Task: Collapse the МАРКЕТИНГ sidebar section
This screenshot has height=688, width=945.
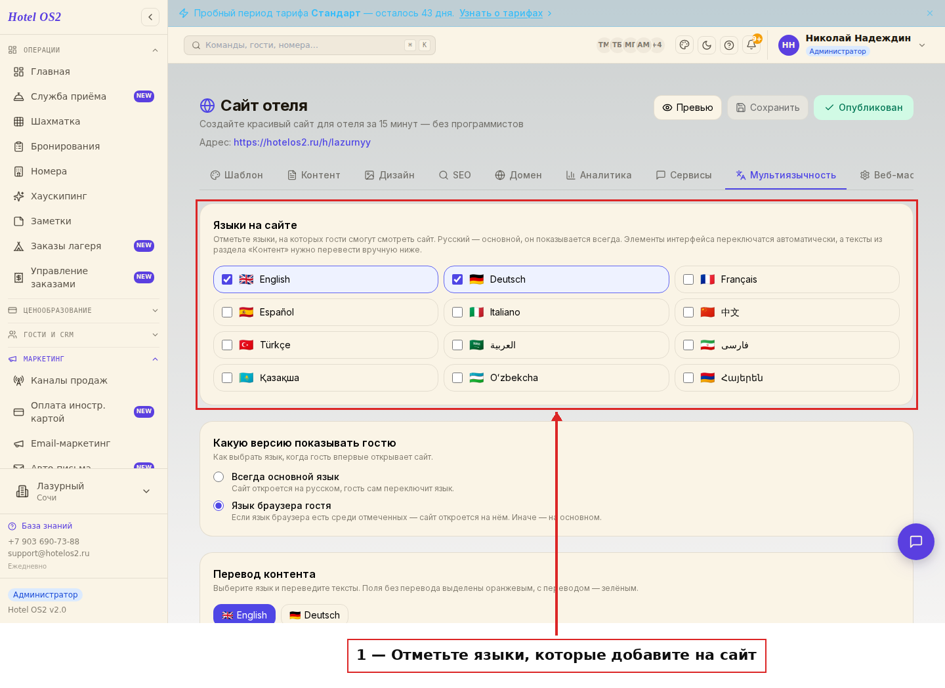Action: click(84, 359)
